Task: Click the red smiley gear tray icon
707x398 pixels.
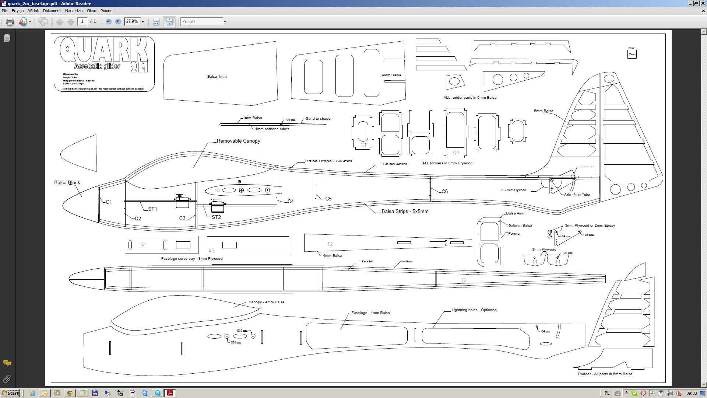Action: click(643, 393)
